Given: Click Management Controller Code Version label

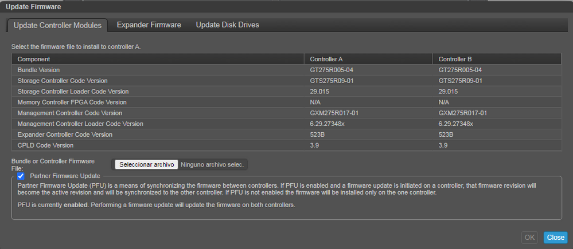Looking at the screenshot, I should 70,113.
